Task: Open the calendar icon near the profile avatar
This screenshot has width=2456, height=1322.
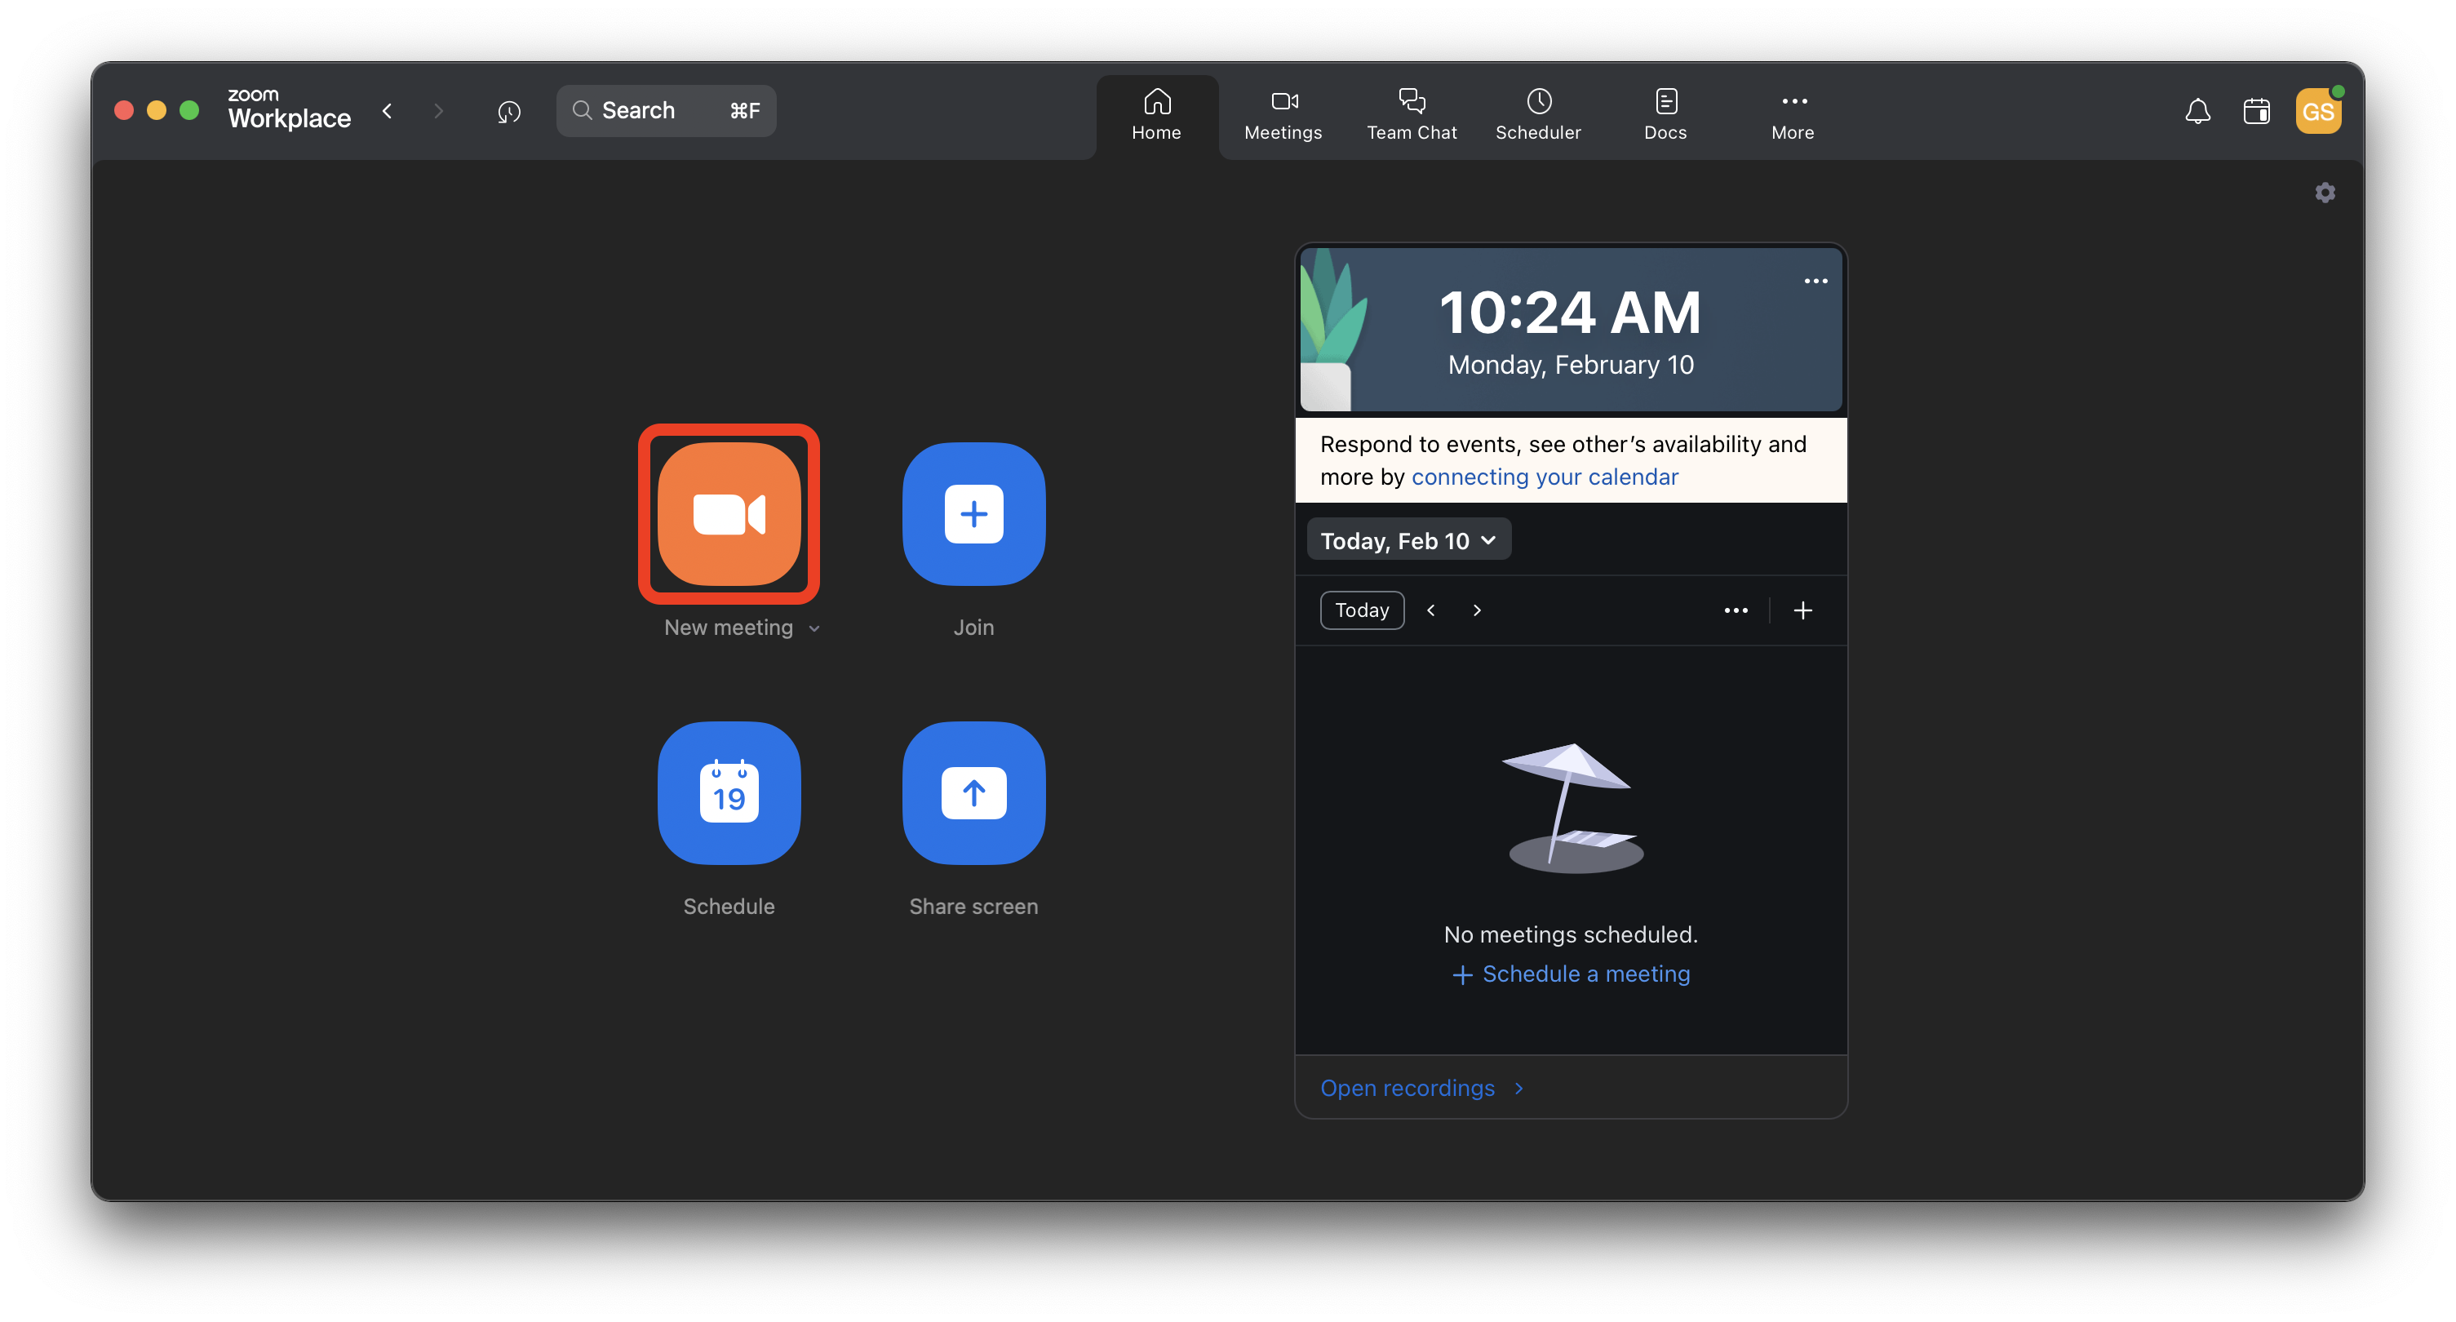Action: (x=2258, y=111)
